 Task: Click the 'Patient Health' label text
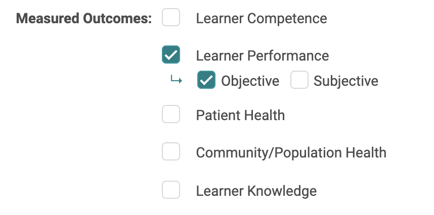tap(240, 116)
